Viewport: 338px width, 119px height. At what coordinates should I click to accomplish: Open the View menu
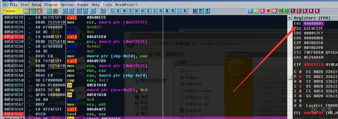click(x=24, y=5)
